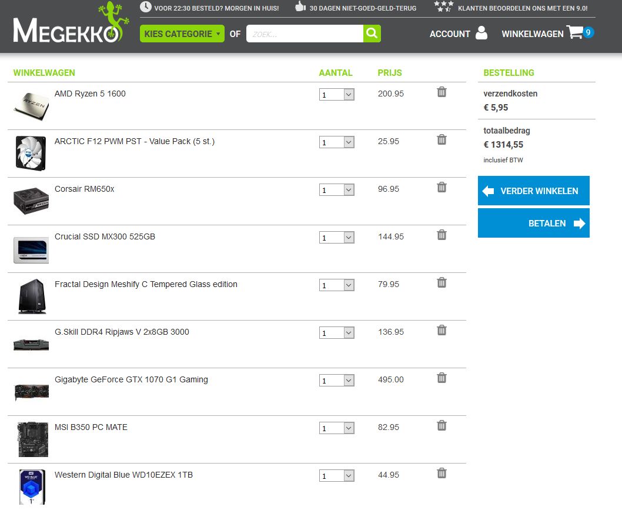This screenshot has height=520, width=622.
Task: Open the Crucial SSD MX300 525GB link
Action: point(105,236)
